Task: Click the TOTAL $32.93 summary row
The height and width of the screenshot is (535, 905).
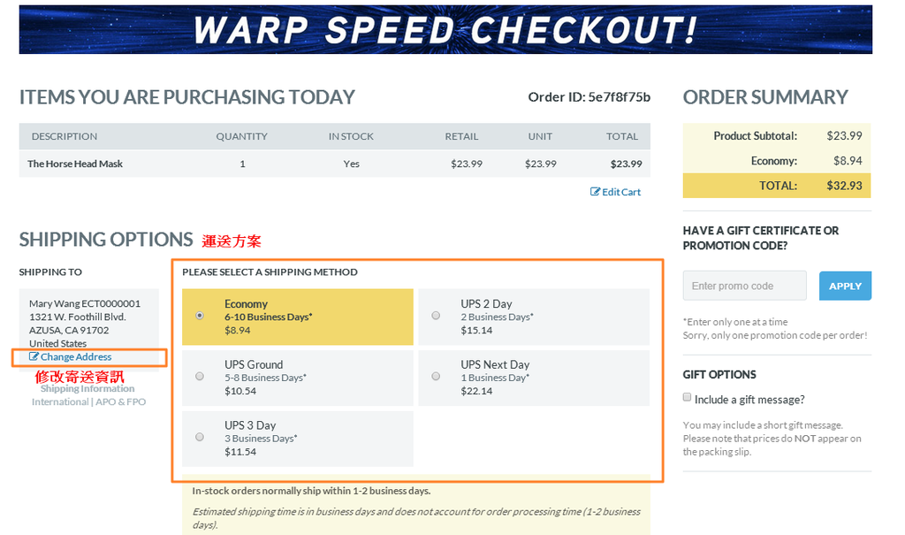Action: point(777,186)
